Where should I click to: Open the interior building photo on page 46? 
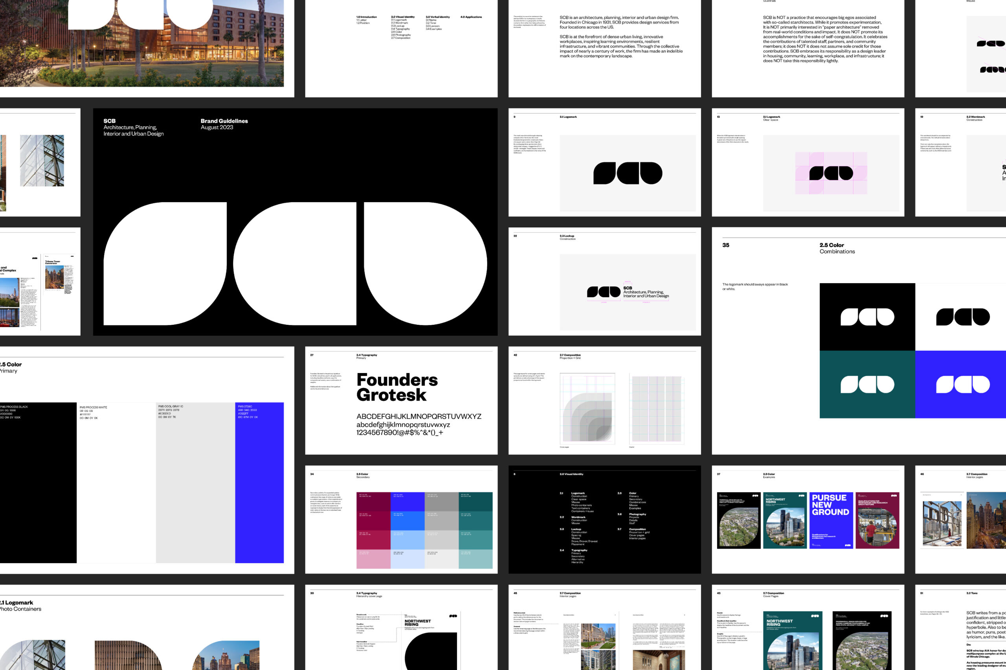pyautogui.click(x=942, y=524)
